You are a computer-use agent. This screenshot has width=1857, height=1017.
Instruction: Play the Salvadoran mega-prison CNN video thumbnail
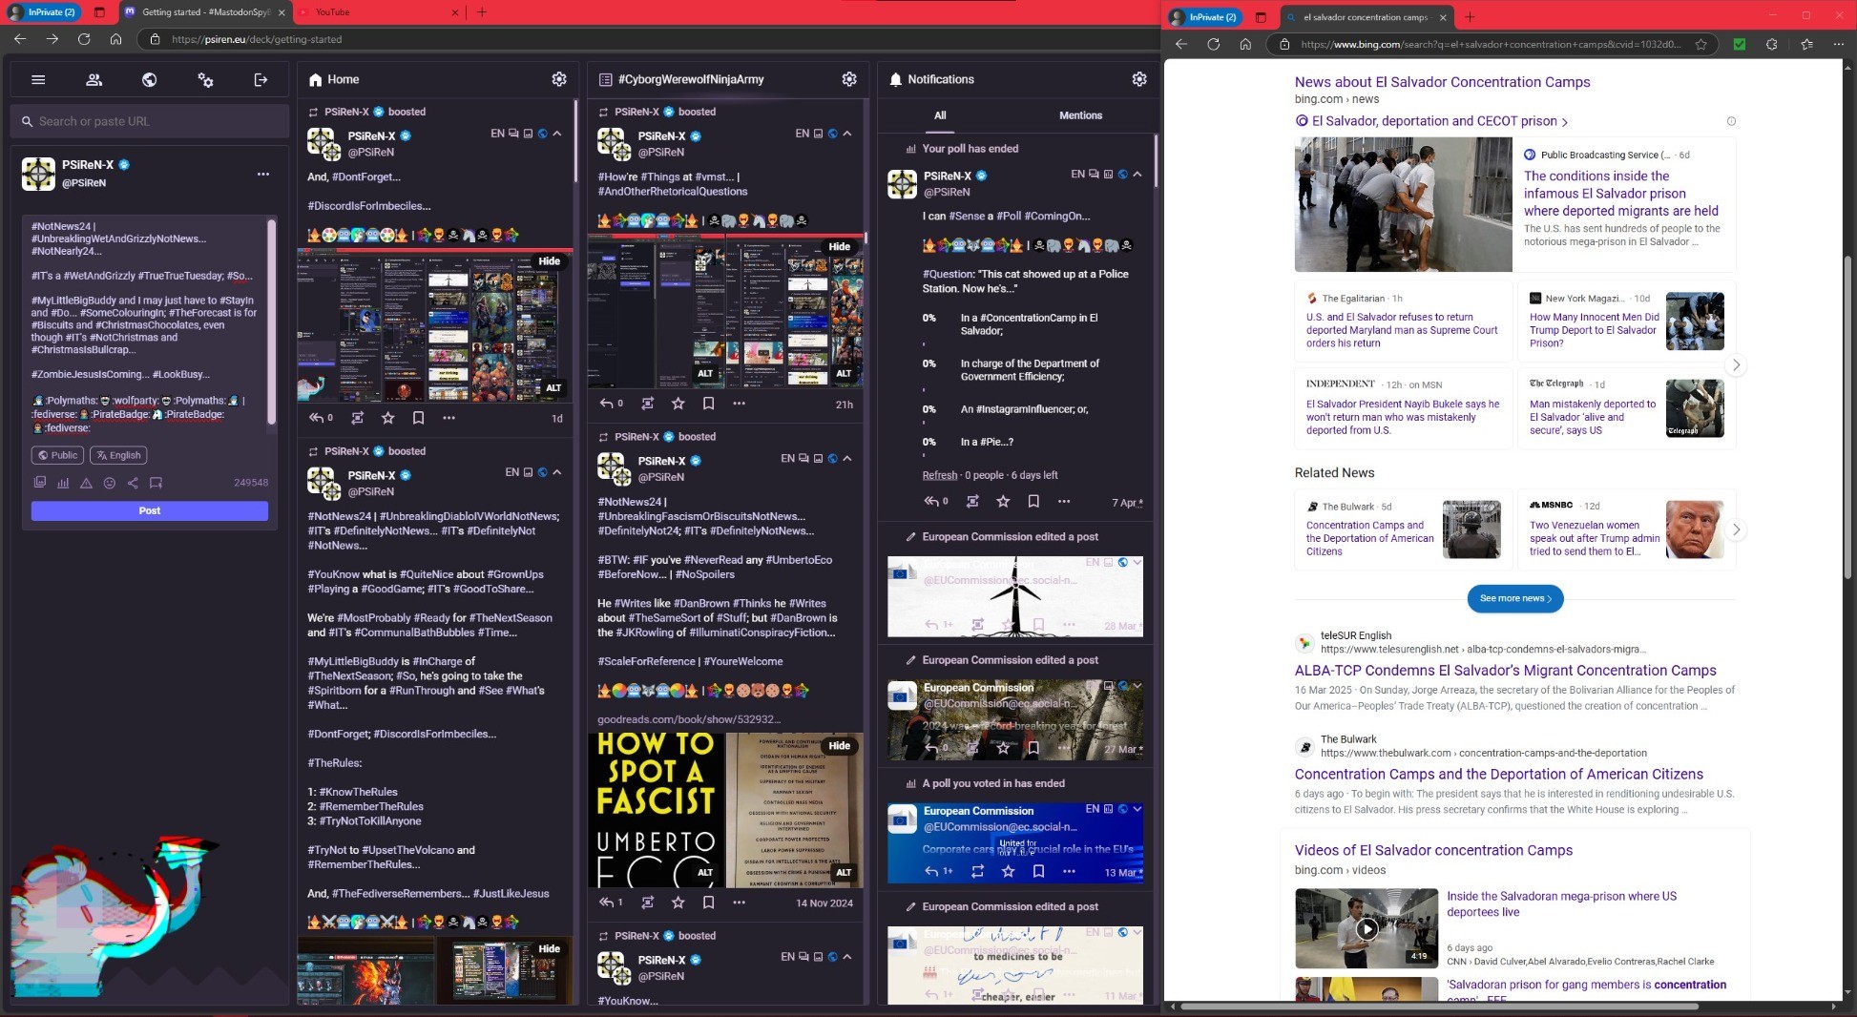point(1367,928)
